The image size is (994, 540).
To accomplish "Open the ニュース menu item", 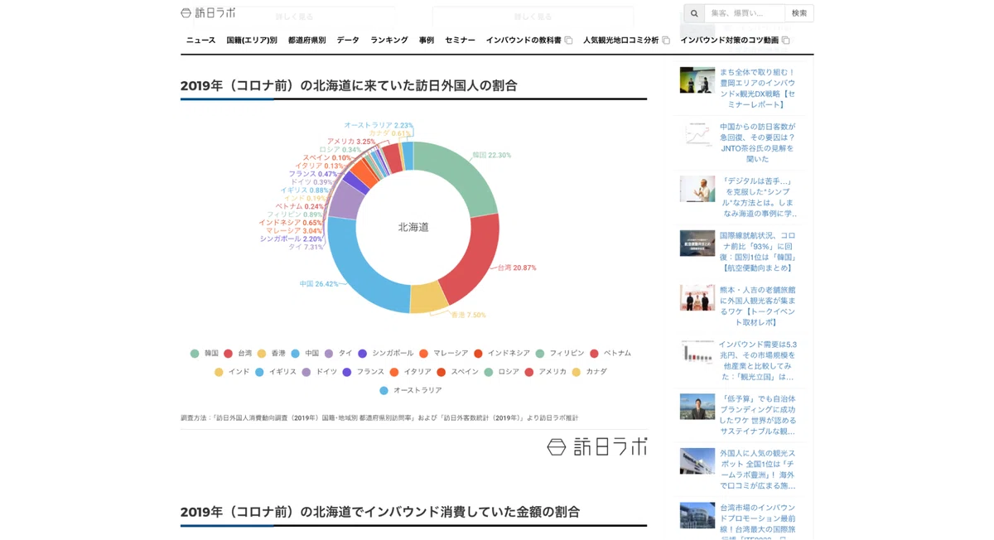I will 200,40.
